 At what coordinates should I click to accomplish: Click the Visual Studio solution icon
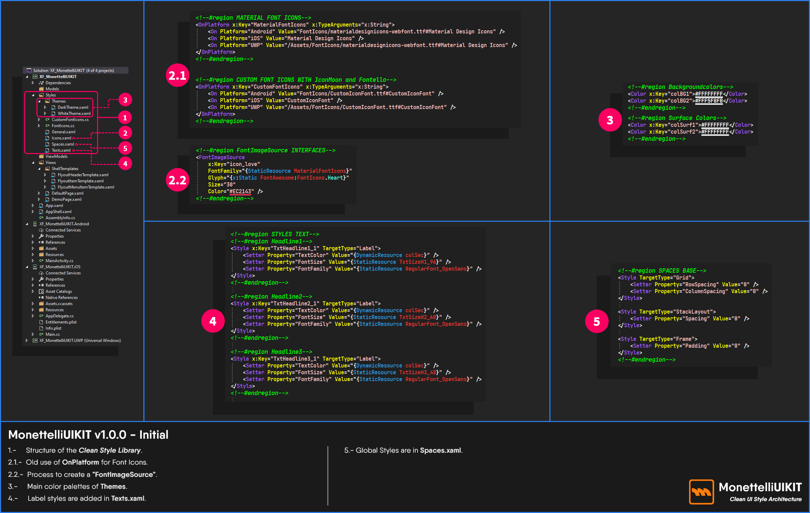[x=29, y=71]
